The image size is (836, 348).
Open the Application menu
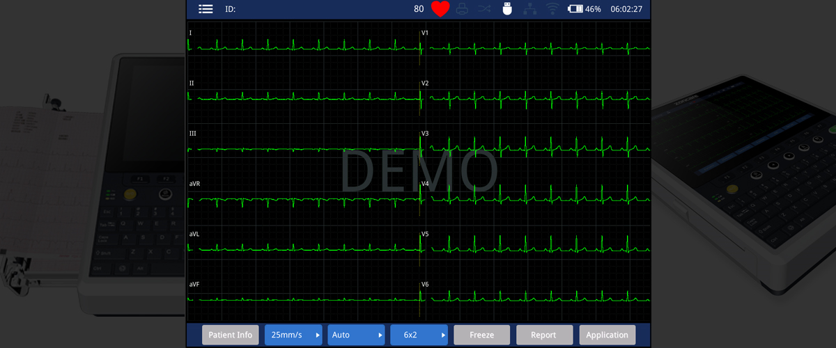[x=607, y=335]
